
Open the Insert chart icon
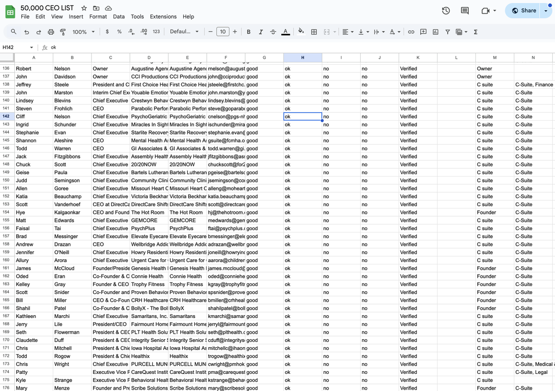pyautogui.click(x=435, y=32)
